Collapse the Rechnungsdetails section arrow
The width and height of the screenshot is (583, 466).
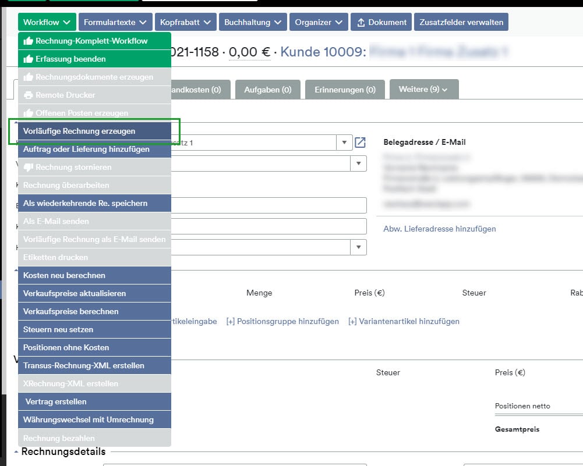click(x=16, y=452)
